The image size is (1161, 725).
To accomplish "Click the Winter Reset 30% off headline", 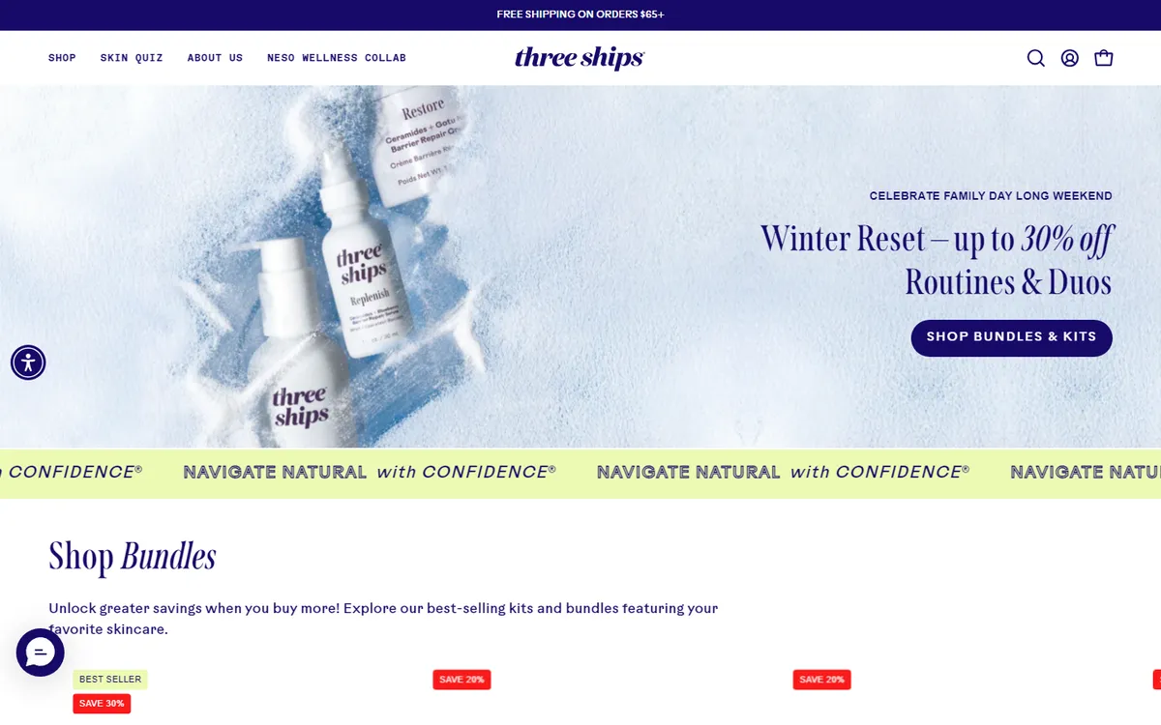I will click(936, 259).
